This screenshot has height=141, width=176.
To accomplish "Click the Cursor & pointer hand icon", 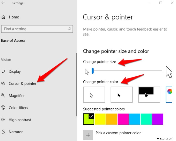I will (3, 83).
